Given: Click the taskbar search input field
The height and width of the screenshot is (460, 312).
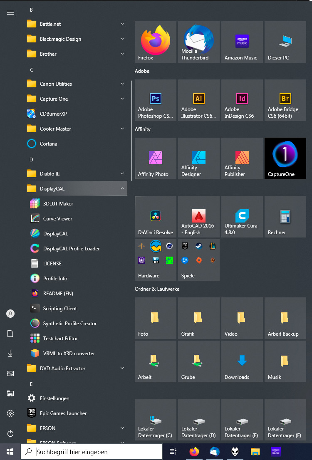Looking at the screenshot, I should click(x=91, y=452).
